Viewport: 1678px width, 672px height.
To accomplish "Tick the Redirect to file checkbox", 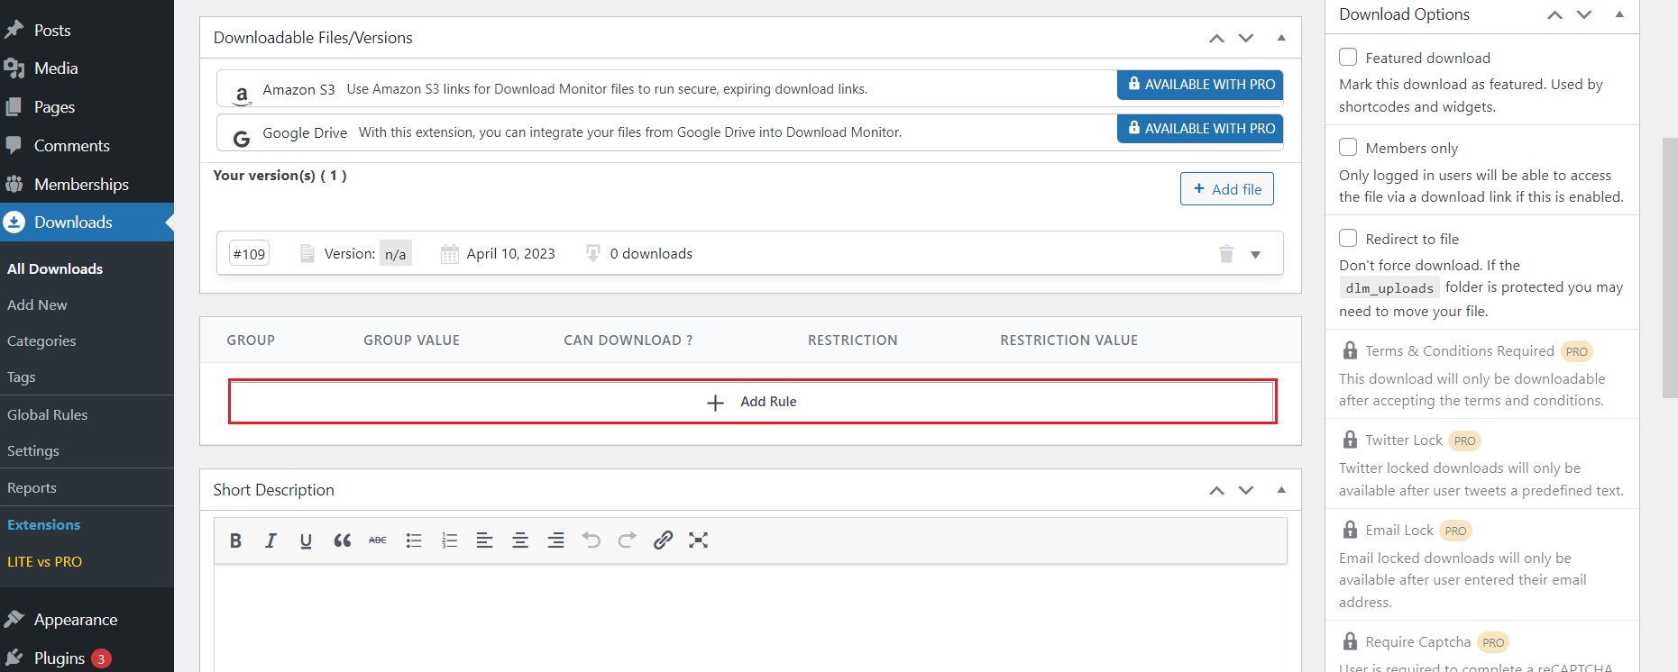I will (1348, 238).
